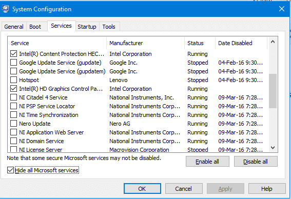Click Google Inc. in the gupdate row
291x199 pixels.
coord(123,63)
